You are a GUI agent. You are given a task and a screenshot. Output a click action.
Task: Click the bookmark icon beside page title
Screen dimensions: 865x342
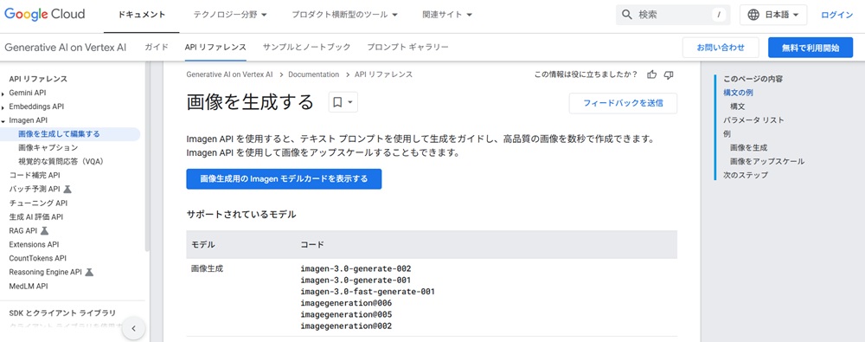pos(337,102)
